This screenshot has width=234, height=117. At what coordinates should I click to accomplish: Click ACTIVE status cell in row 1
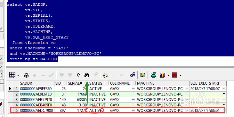click(99, 89)
